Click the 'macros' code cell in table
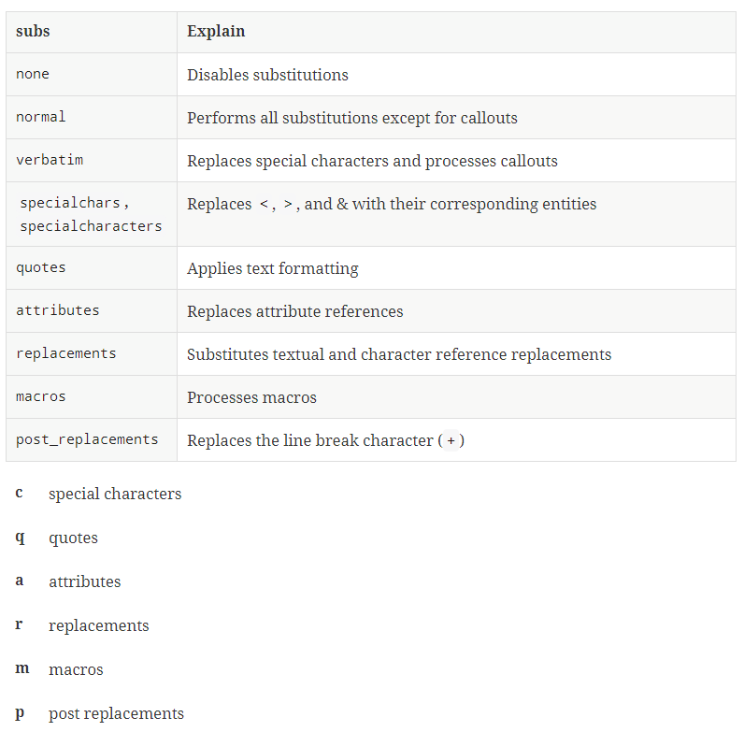Image resolution: width=744 pixels, height=732 pixels. click(41, 396)
